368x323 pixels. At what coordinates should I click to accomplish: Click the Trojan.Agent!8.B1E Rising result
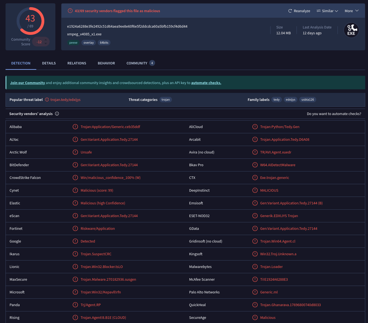[103, 318]
